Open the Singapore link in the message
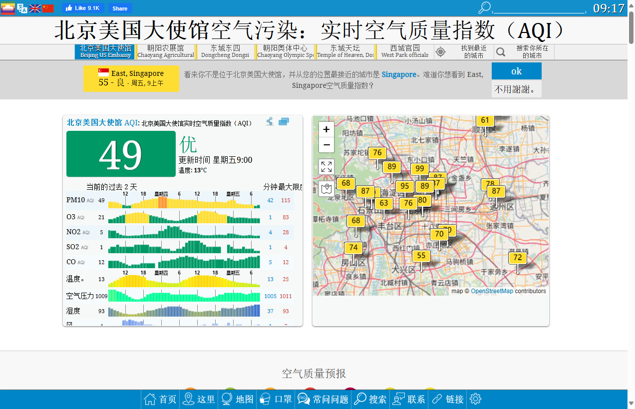 tap(398, 74)
